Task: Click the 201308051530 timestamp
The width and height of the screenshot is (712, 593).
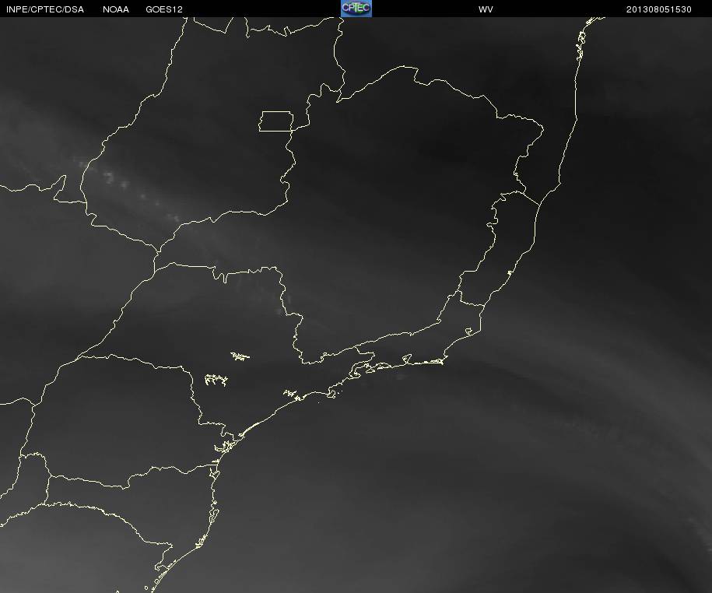Action: tap(659, 9)
